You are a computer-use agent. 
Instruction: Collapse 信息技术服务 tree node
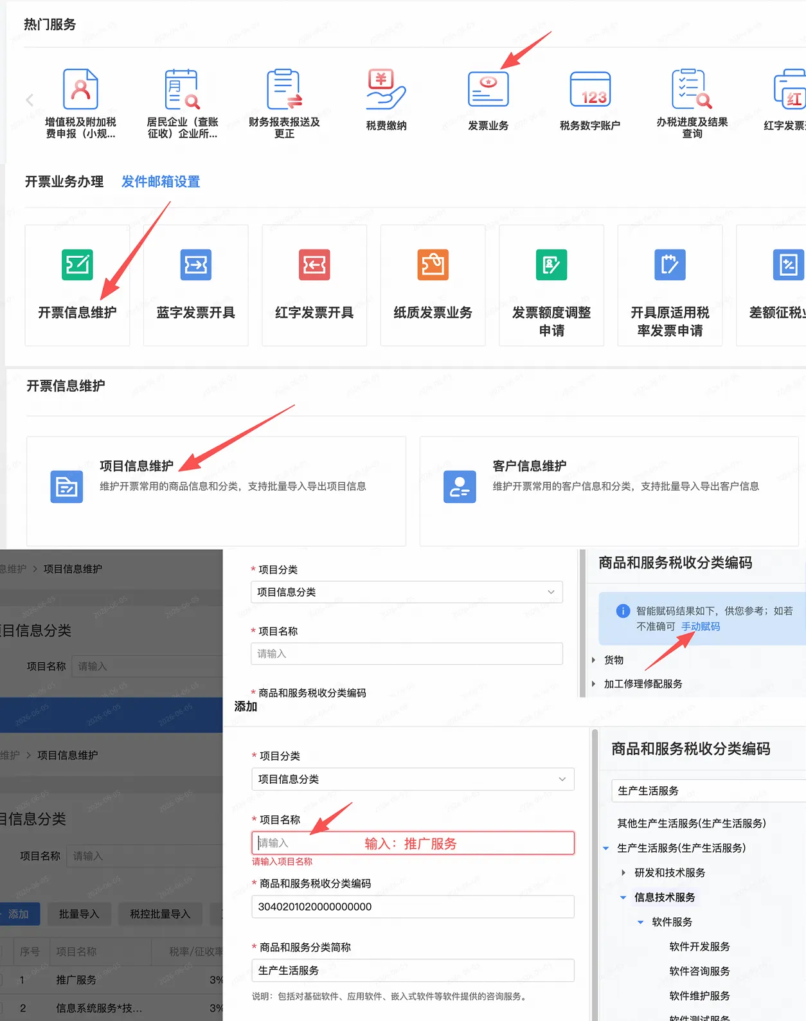[623, 898]
